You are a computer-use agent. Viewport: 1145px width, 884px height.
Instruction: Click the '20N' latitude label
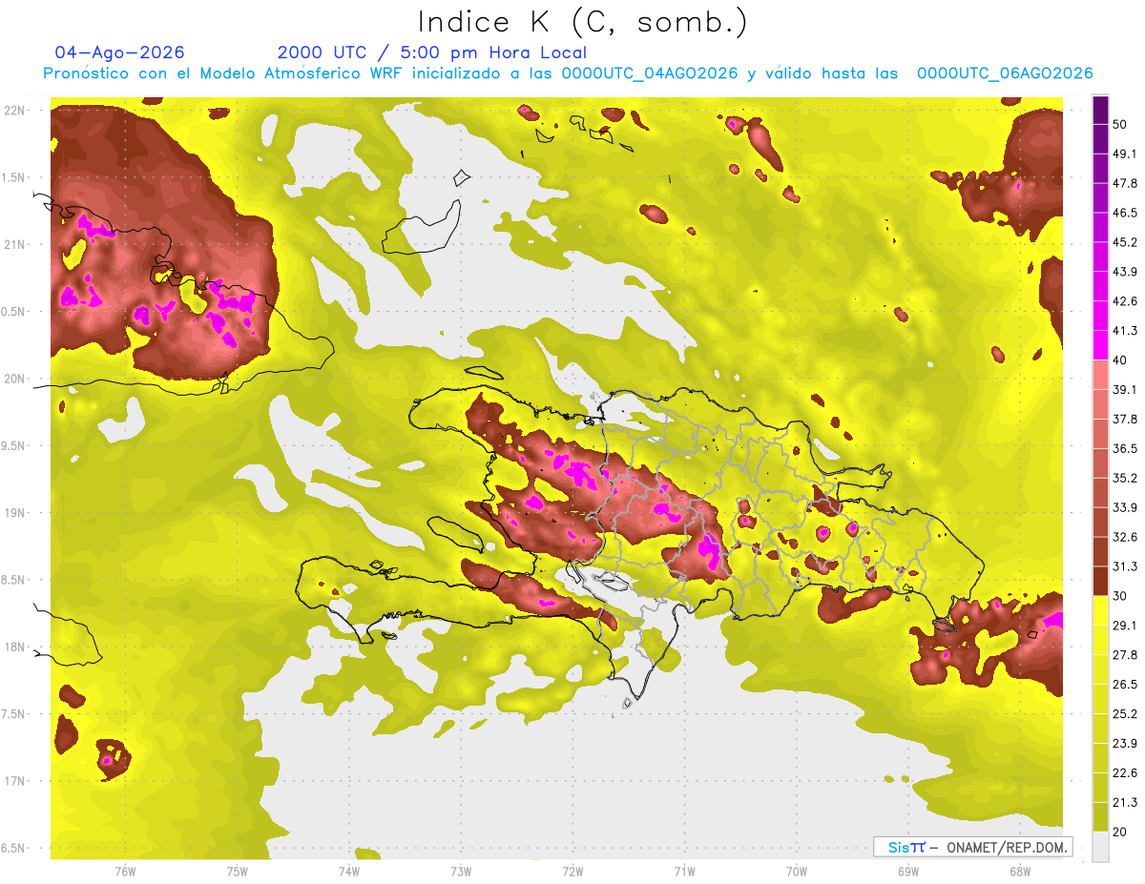[x=15, y=380]
